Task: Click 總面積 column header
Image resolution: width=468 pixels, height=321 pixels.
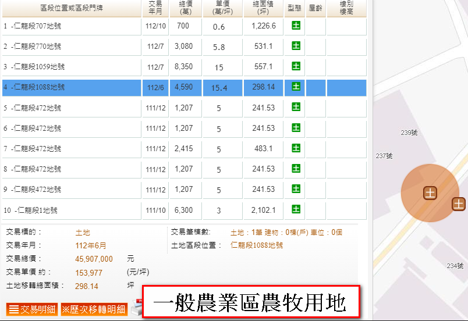Action: pyautogui.click(x=264, y=8)
